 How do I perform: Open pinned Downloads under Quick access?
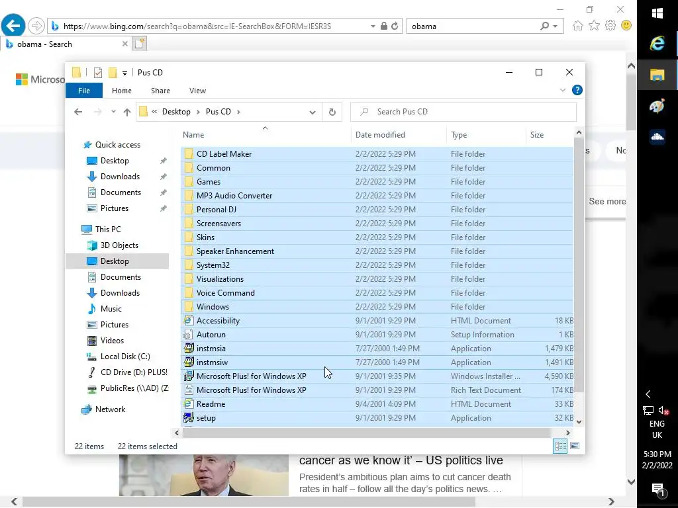121,177
